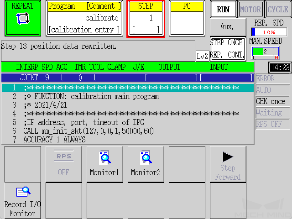
Task: Select the OUTPUT column header
Action: point(169,67)
